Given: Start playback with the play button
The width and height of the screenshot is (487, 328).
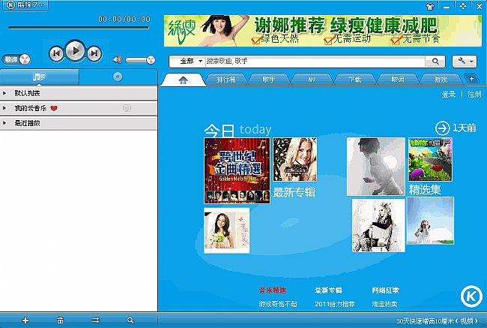Looking at the screenshot, I should coord(75,51).
